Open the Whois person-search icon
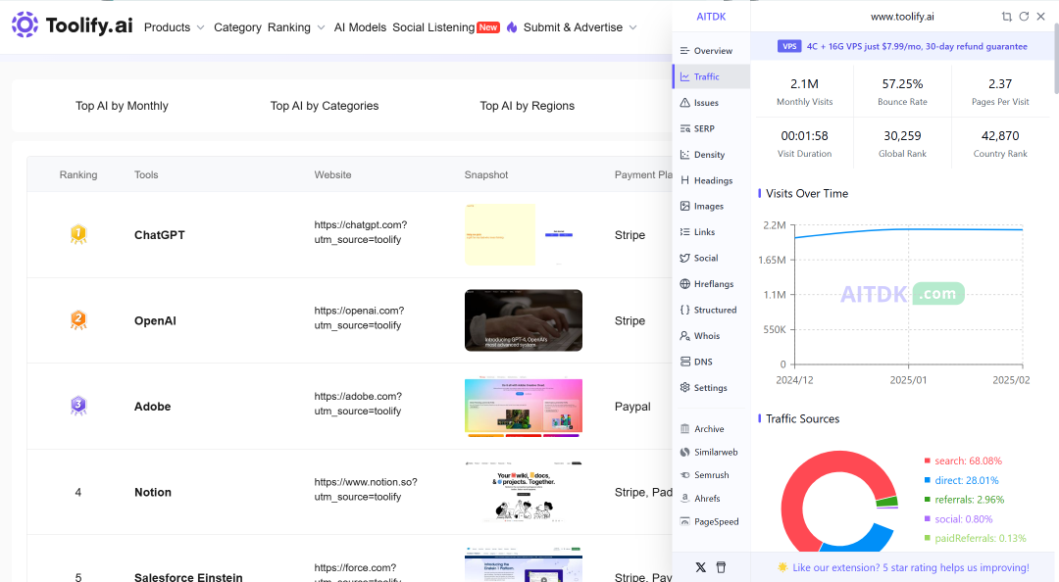This screenshot has height=582, width=1059. 684,335
